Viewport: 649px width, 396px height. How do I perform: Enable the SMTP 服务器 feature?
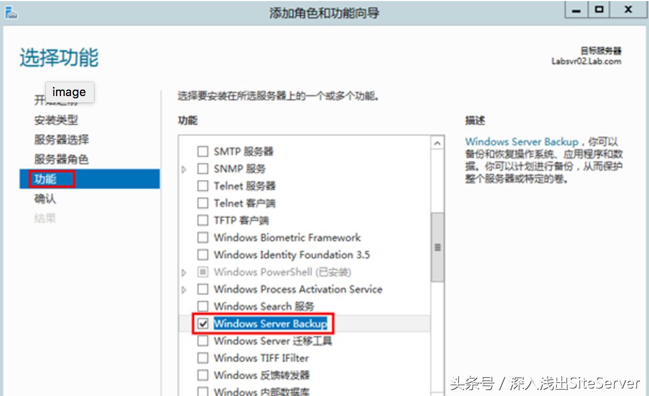point(203,152)
